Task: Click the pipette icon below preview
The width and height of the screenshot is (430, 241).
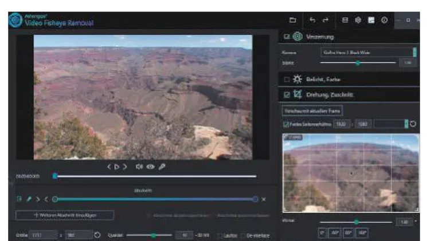Action: point(162,167)
